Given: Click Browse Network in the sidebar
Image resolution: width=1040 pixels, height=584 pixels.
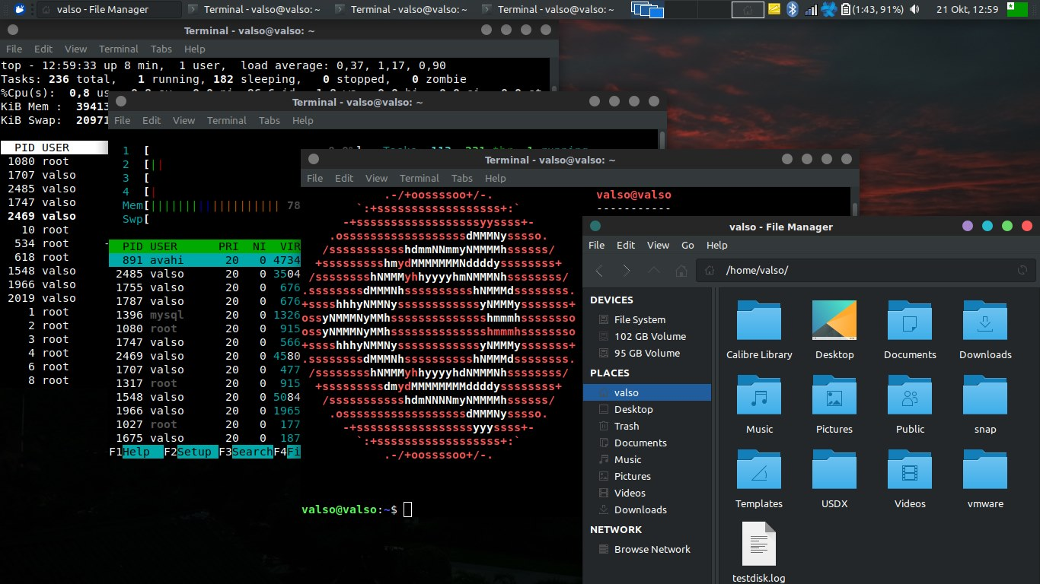Looking at the screenshot, I should pos(652,549).
